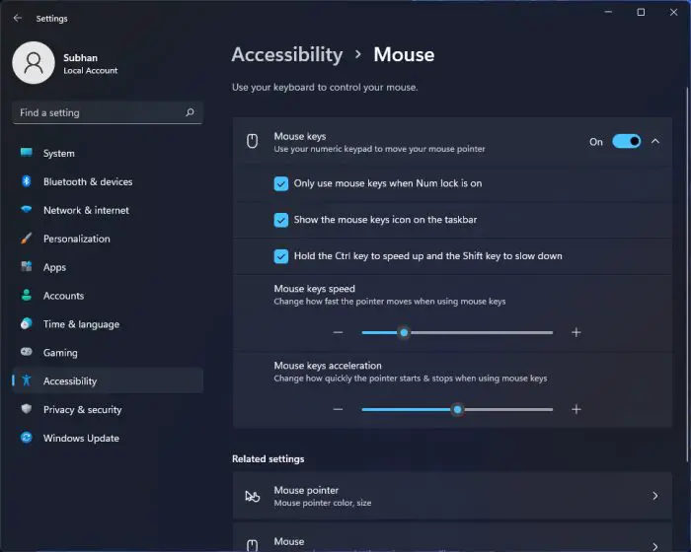
Task: Increase mouse keys acceleration with plus
Action: 576,409
